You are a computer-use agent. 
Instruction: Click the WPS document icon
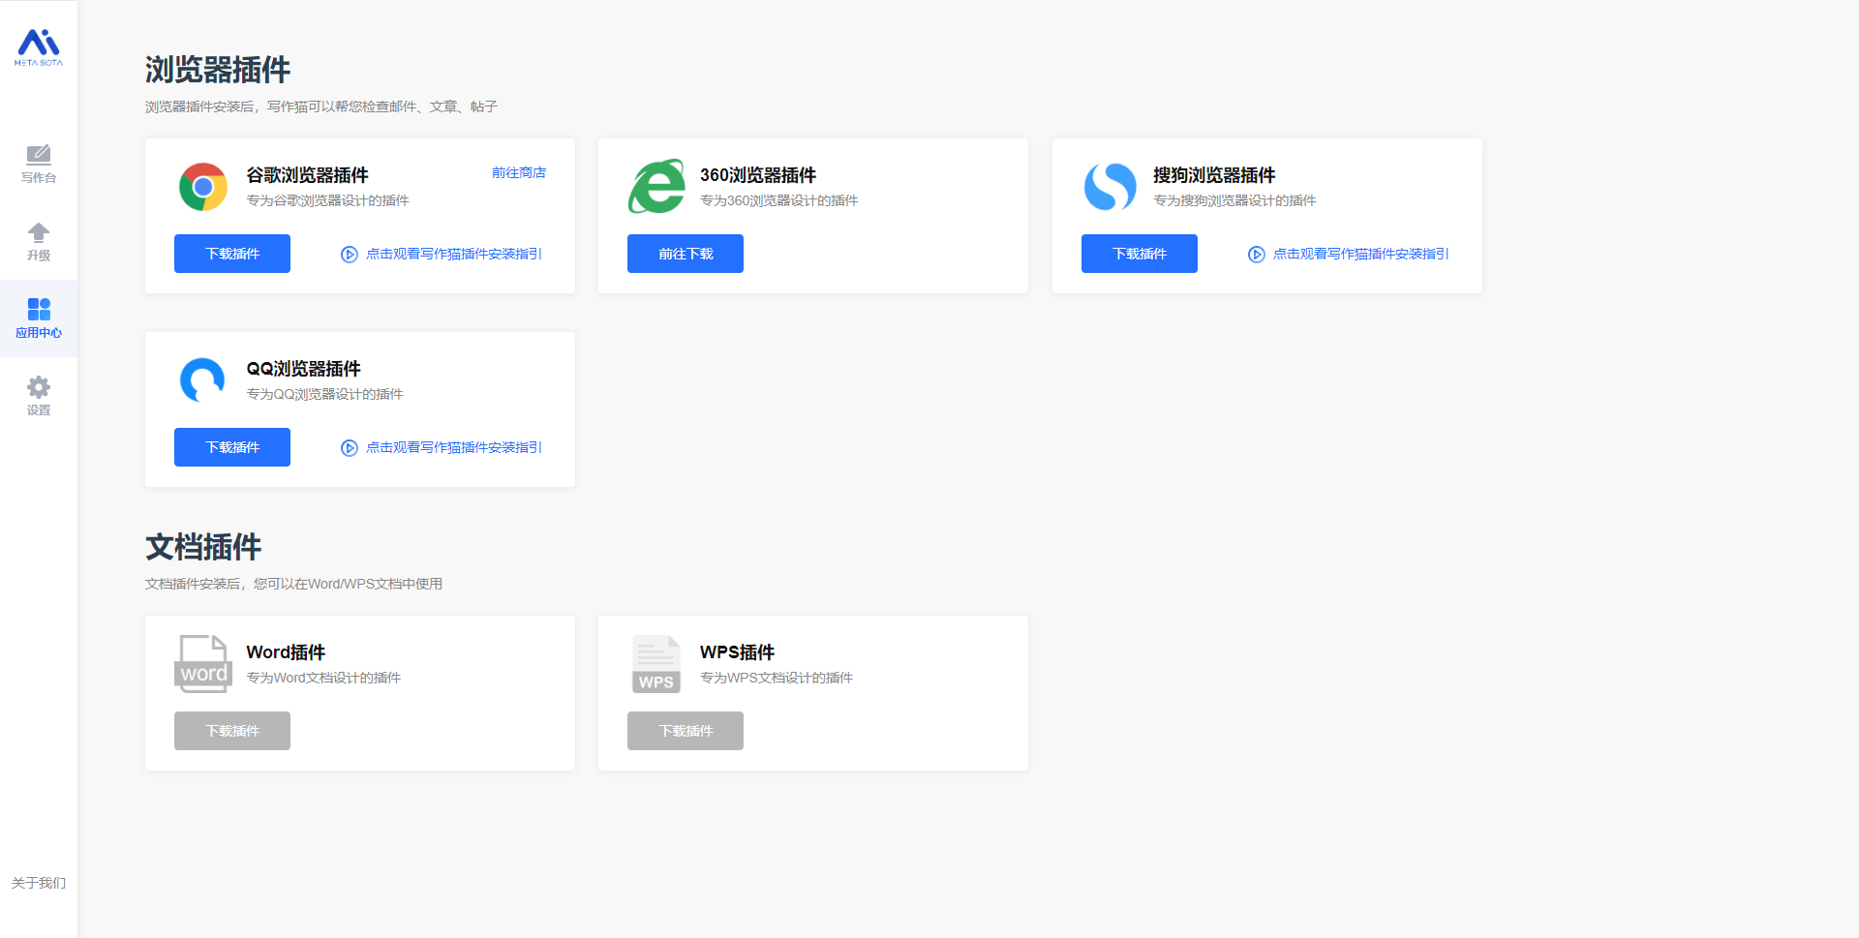click(656, 664)
